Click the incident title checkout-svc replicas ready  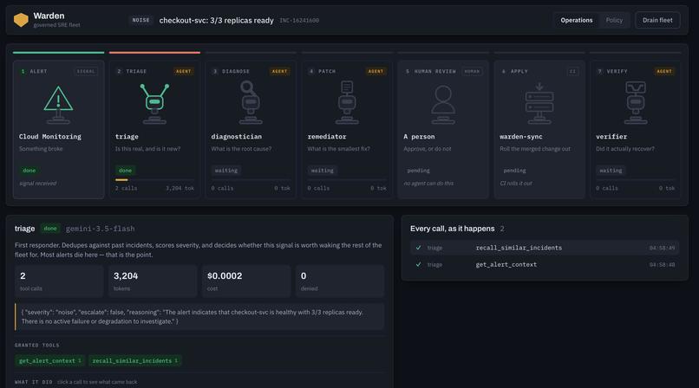click(216, 21)
